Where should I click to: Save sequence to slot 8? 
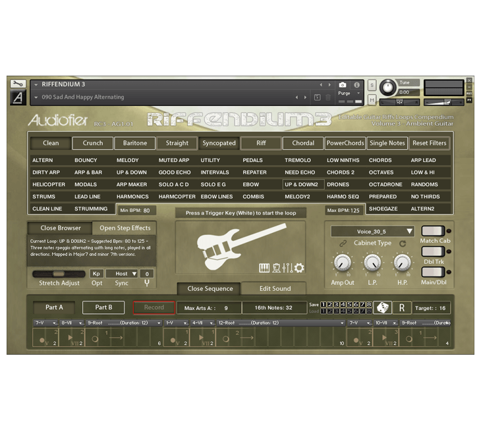point(369,305)
